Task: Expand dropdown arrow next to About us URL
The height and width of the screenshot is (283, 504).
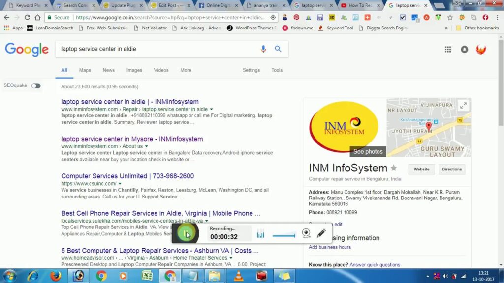Action: point(146,146)
